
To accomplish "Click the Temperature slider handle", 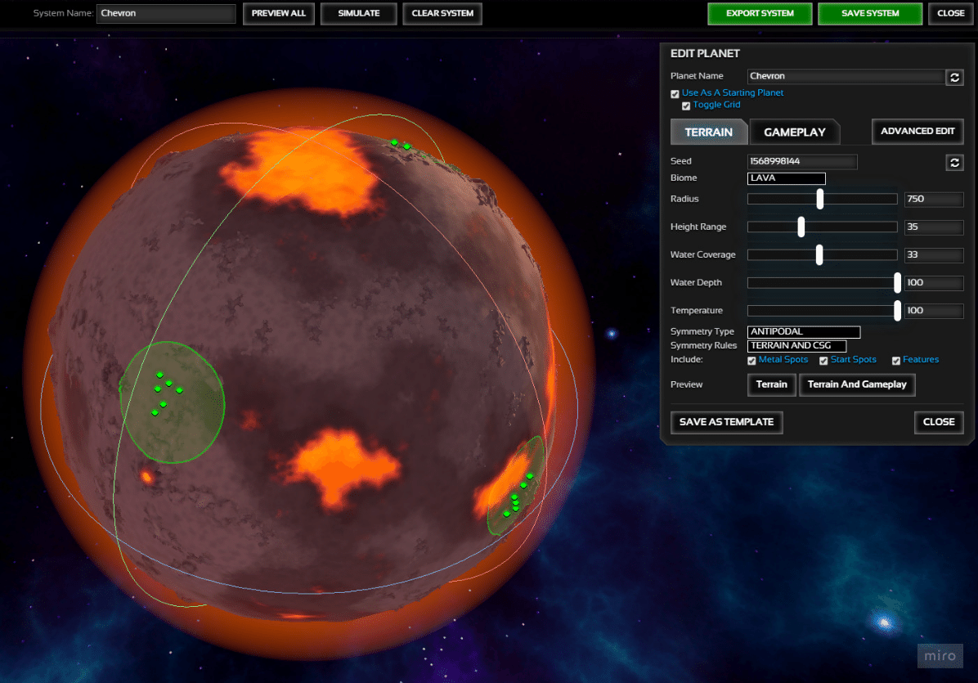I will tap(897, 311).
